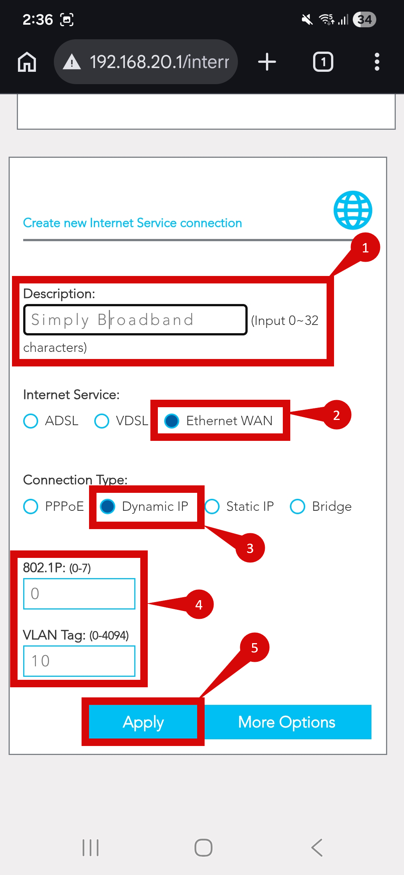This screenshot has width=404, height=875.
Task: Open the browser three-dot menu
Action: click(x=377, y=62)
